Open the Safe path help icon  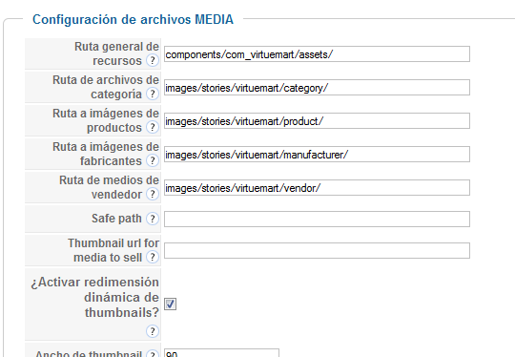click(x=153, y=219)
